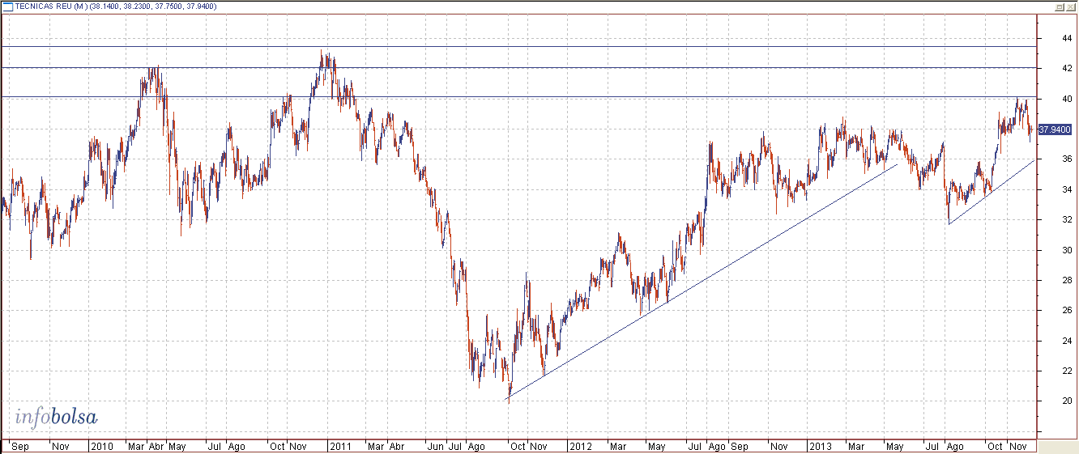The height and width of the screenshot is (454, 1079).
Task: Click the current price label 37.9400
Action: pyautogui.click(x=1054, y=129)
